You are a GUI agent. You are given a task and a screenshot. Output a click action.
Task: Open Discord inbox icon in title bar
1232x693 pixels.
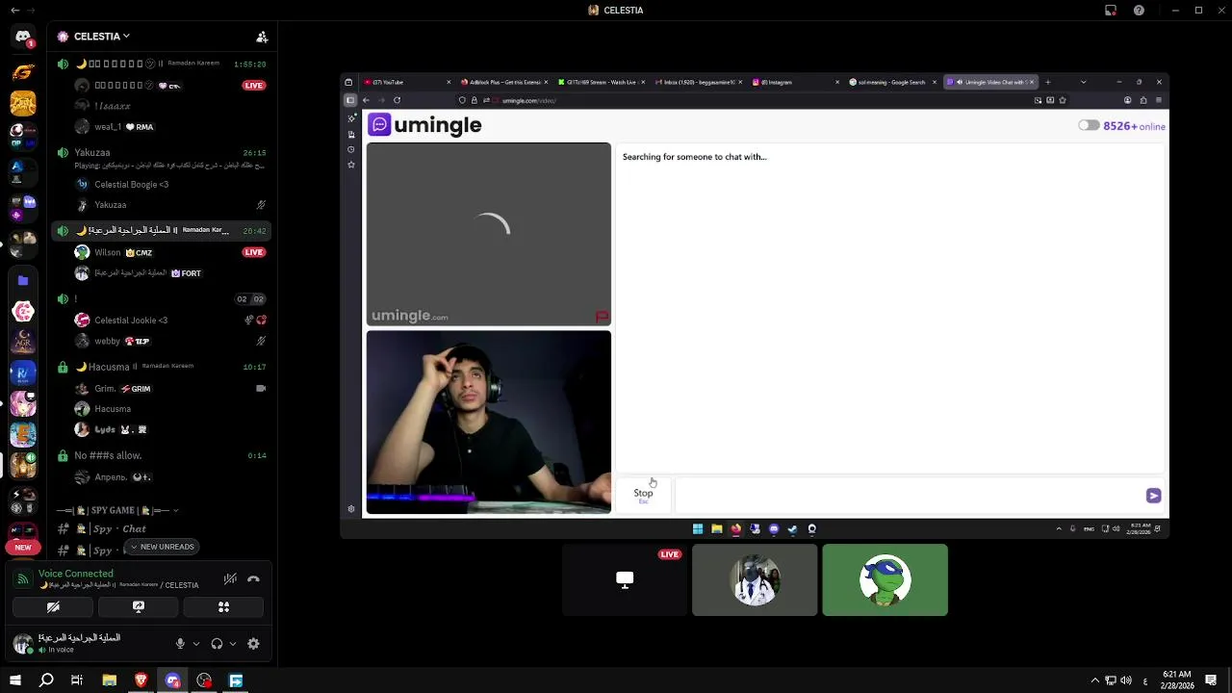[x=1111, y=11]
